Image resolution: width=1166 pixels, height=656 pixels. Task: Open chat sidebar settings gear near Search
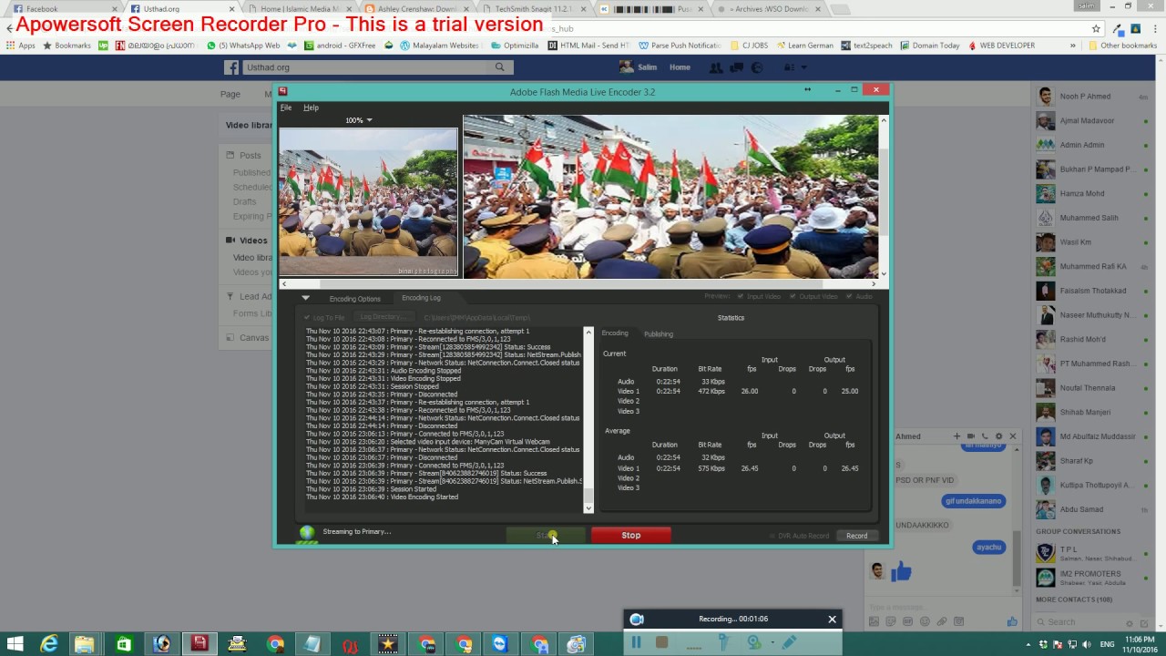pos(1130,623)
